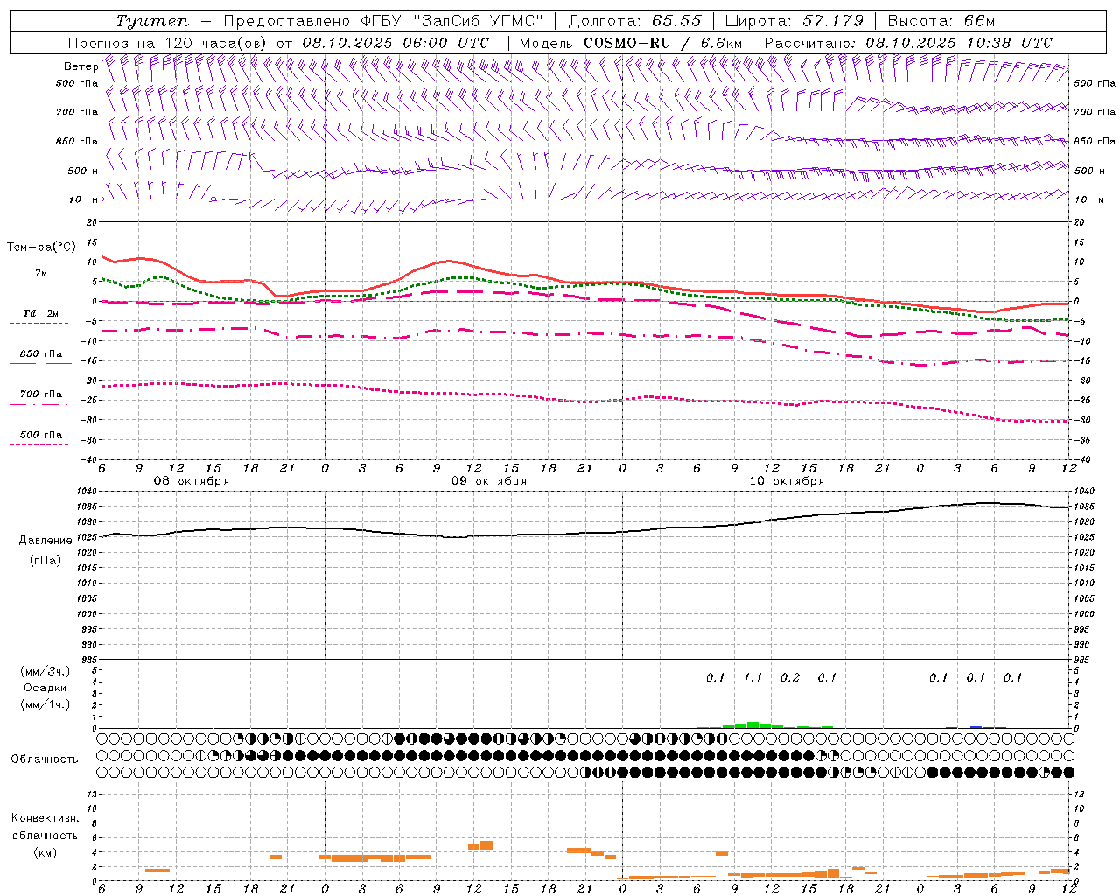
Task: Click the "Ветер" wind panel label
Action: tap(81, 66)
